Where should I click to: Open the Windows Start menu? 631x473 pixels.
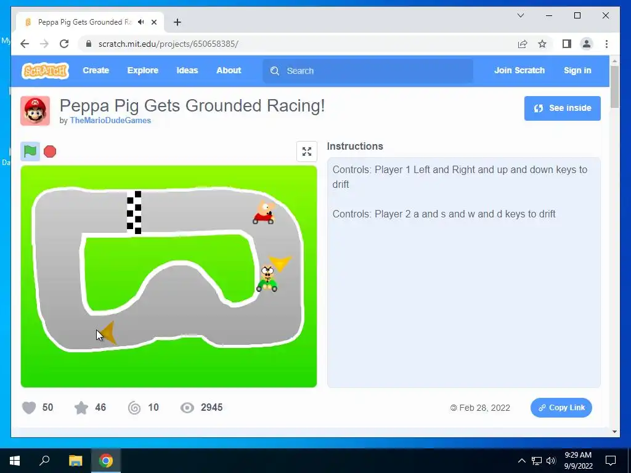pyautogui.click(x=15, y=461)
